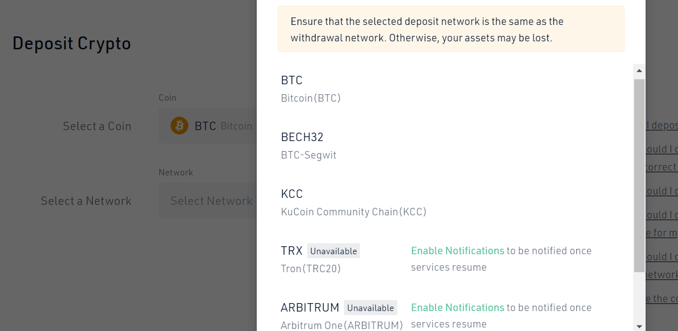Image resolution: width=678 pixels, height=331 pixels.
Task: Click the orange Bitcoin coin icon
Action: (179, 126)
